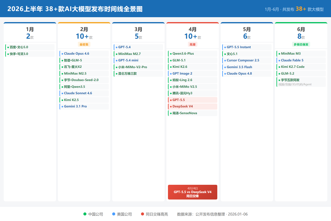Click the 最密集 badge under February
This screenshot has width=331, height=221.
tap(84, 45)
